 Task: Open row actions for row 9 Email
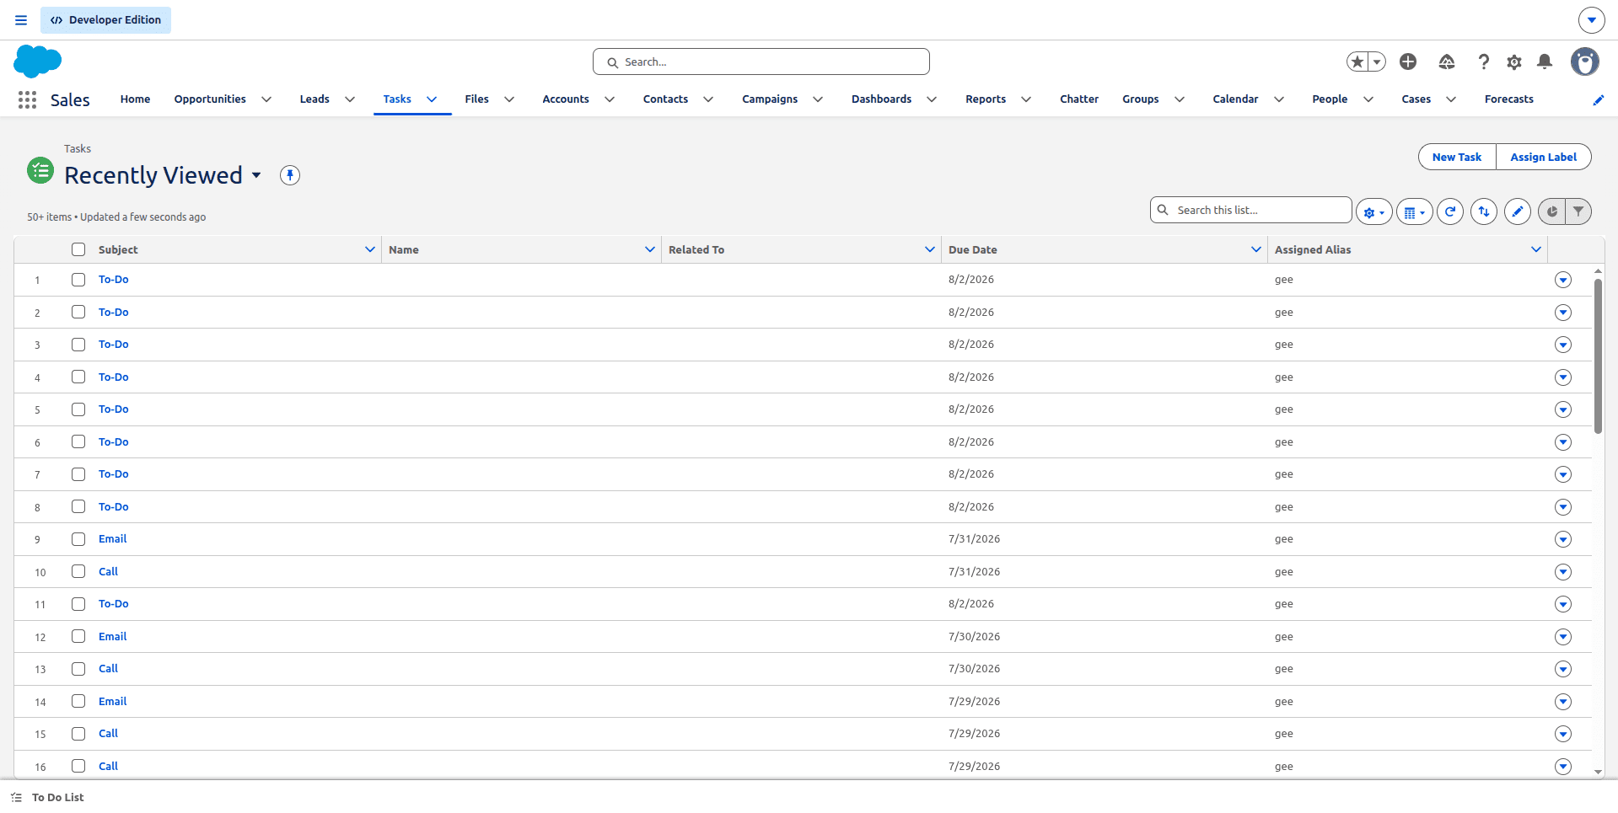click(x=1563, y=539)
